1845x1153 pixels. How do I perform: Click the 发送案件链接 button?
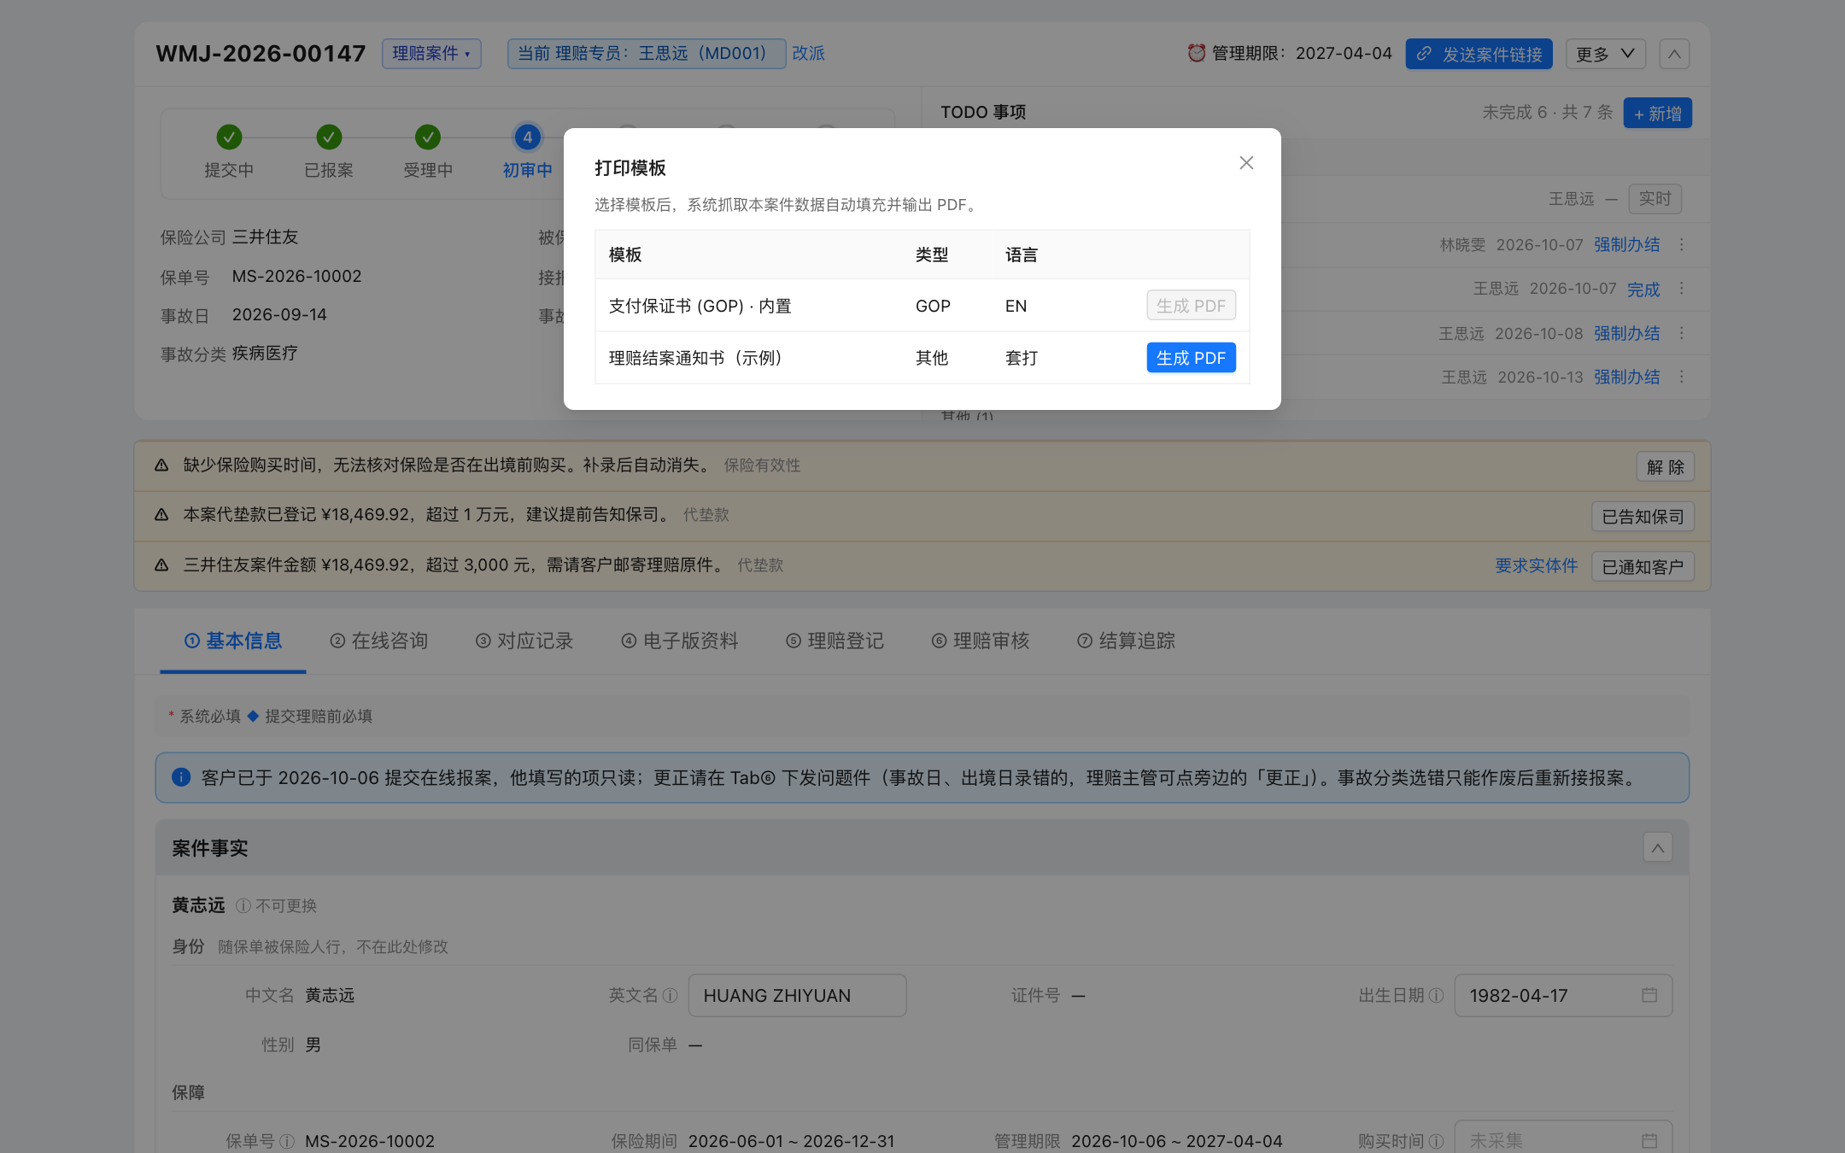click(x=1479, y=54)
